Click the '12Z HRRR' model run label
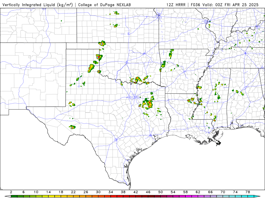265x198 pixels. tap(176, 5)
